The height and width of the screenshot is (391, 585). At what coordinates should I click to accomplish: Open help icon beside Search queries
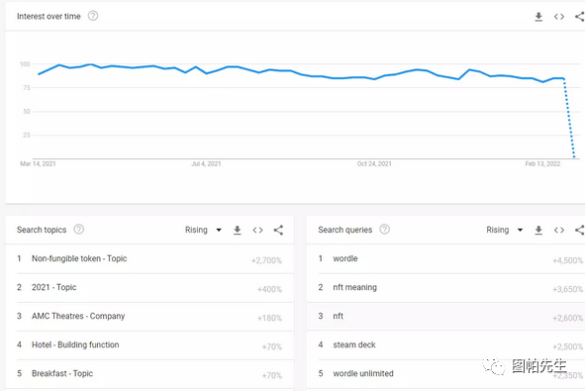pyautogui.click(x=385, y=229)
